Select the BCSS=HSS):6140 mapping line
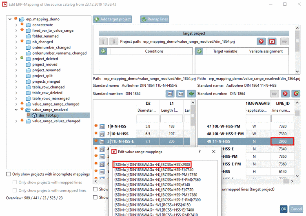 (152, 185)
